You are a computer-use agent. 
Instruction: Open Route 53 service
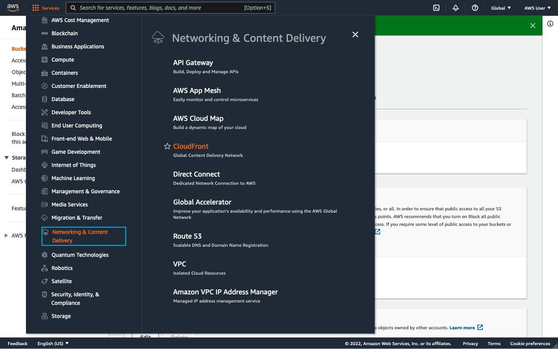(x=187, y=236)
